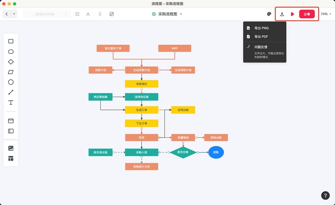335x205 pixels.
Task: Select the green 采购入库 node
Action: [141, 152]
